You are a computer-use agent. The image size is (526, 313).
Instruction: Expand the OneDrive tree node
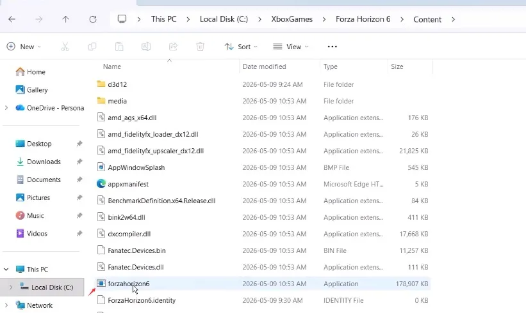pos(6,108)
